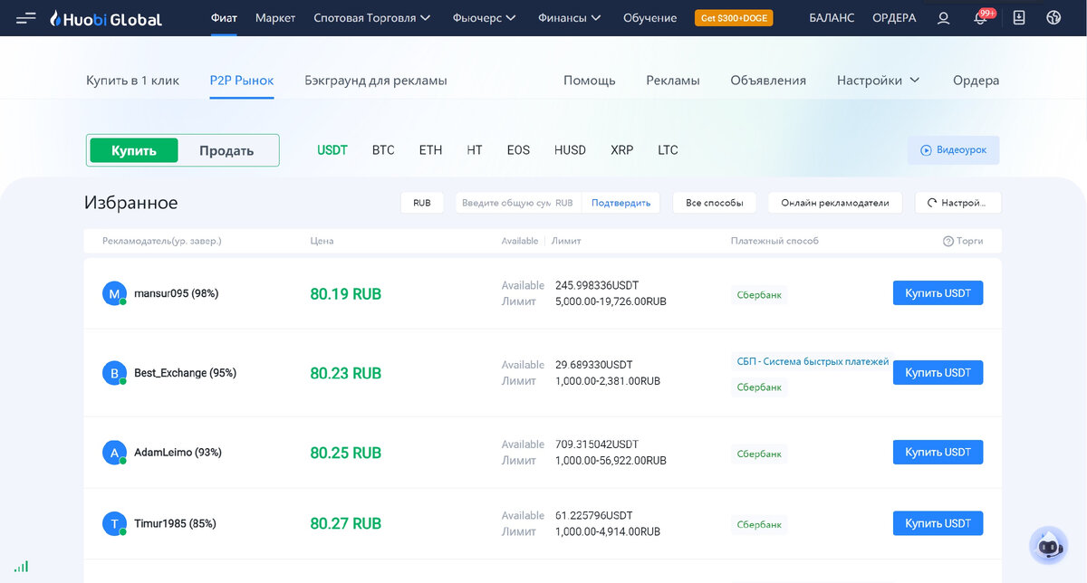Click mansur095 avatar icon
1087x583 pixels.
coord(114,293)
